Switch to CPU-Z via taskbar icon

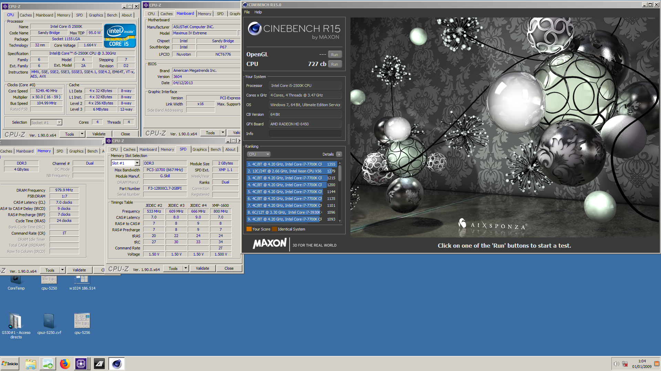(81, 364)
